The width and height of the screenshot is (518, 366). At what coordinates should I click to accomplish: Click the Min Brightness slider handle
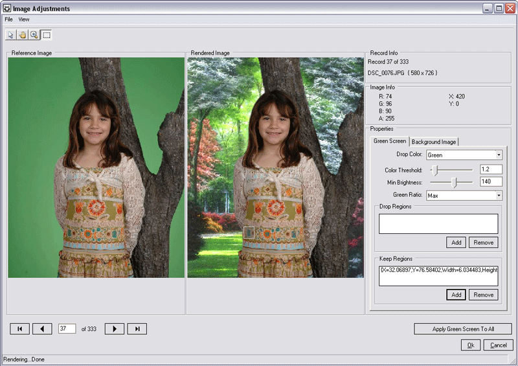pos(454,183)
